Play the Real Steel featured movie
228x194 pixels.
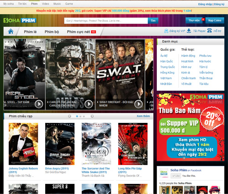click(x=39, y=104)
